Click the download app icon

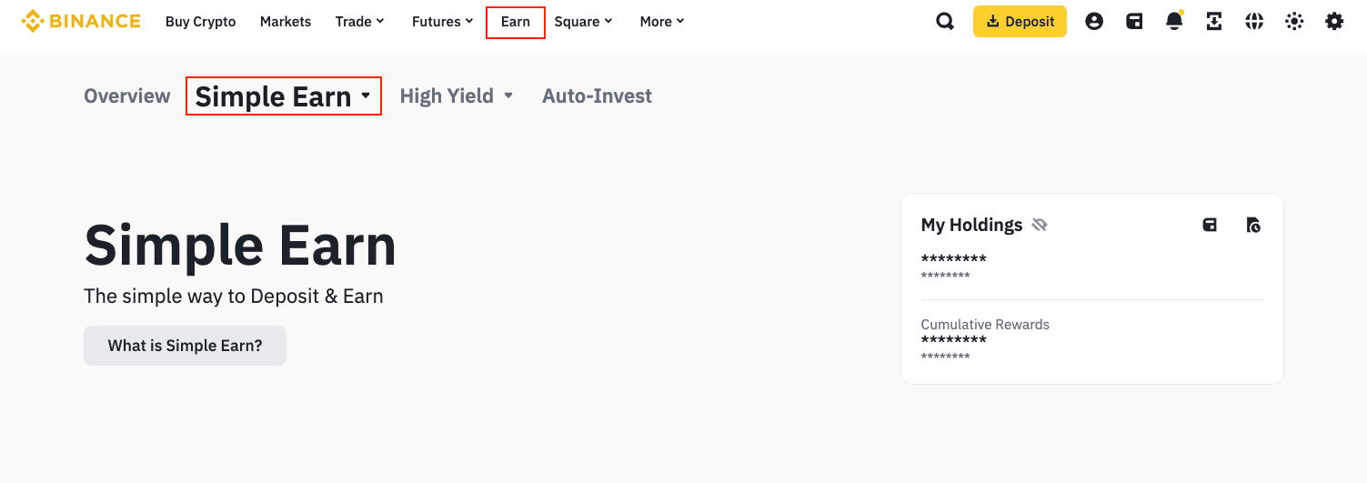[1214, 22]
